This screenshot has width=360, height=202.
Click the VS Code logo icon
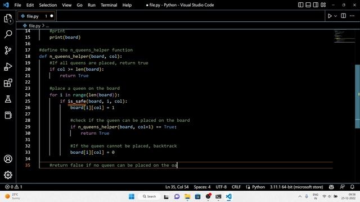coord(6,5)
